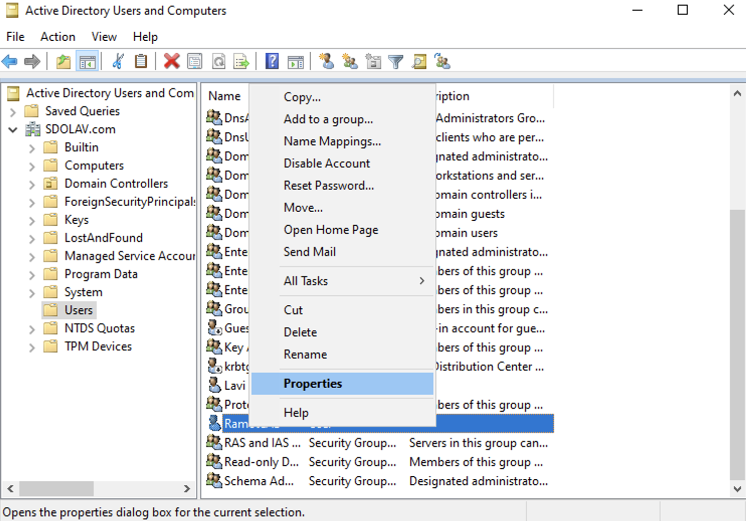Open the Action menu
Image resolution: width=746 pixels, height=521 pixels.
click(58, 37)
